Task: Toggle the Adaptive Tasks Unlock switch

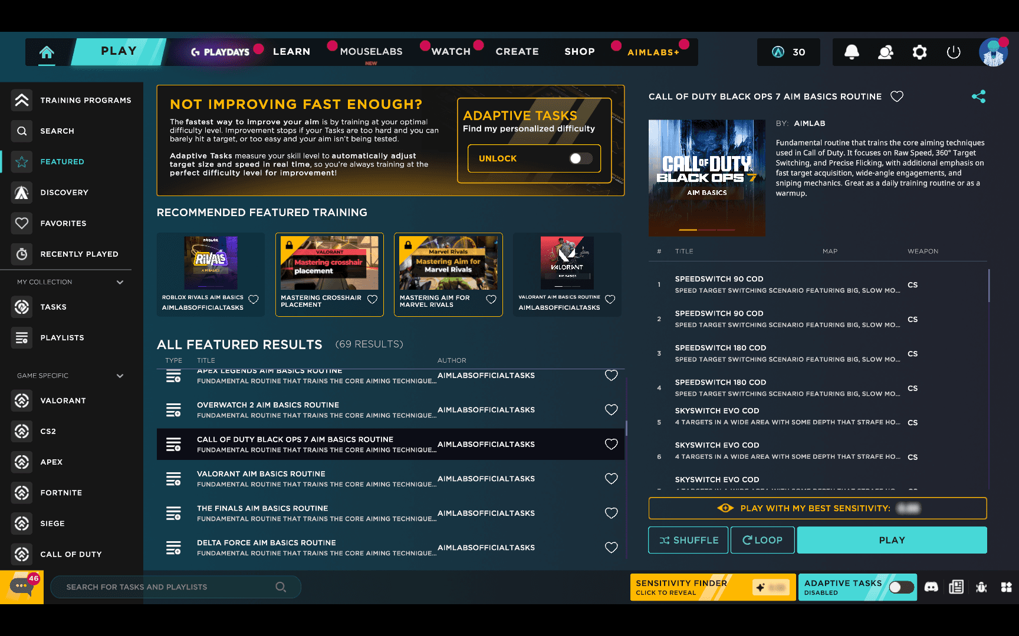Action: coord(580,158)
